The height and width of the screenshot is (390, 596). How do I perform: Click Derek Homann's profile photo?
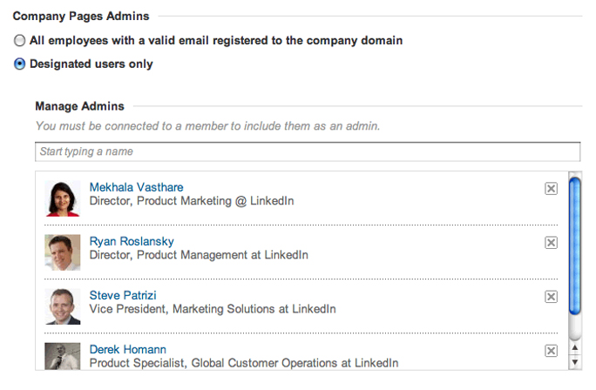(63, 356)
